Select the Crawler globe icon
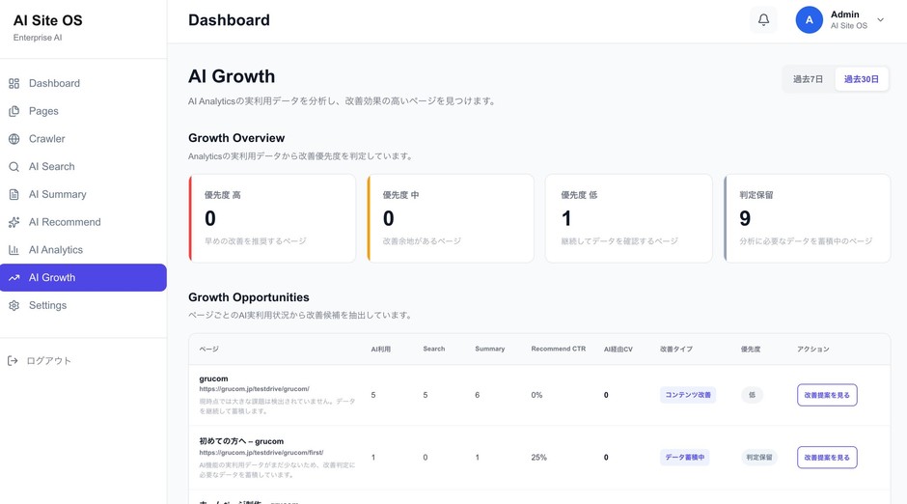907x504 pixels. 14,139
